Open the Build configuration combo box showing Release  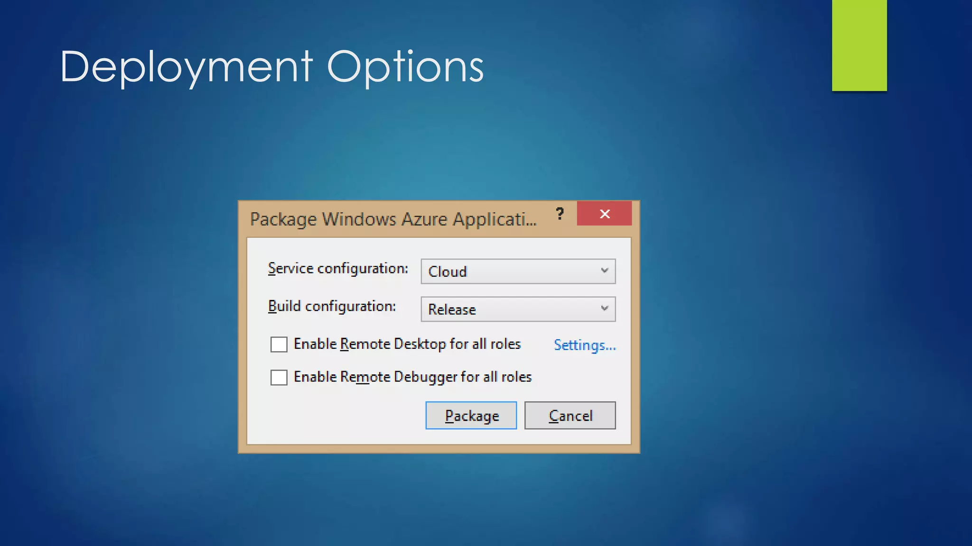(517, 309)
